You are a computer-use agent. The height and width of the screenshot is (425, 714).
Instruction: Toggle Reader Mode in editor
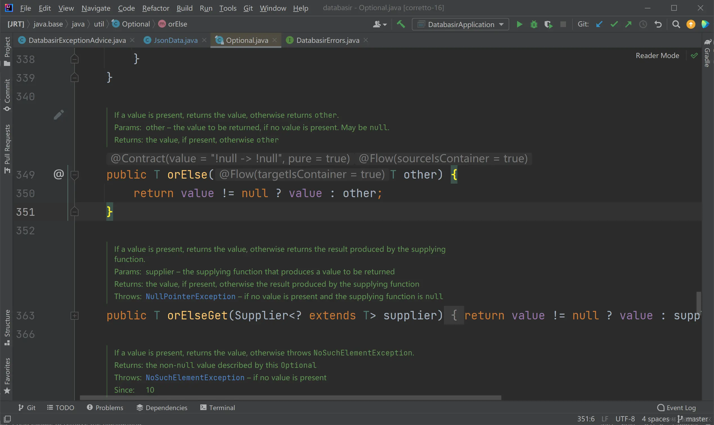(x=657, y=55)
